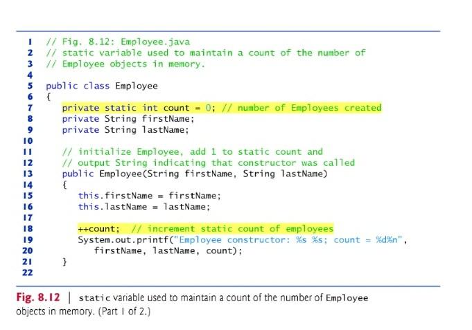The height and width of the screenshot is (330, 472).
Task: Select the line 2 comment about static variable
Action: tap(206, 53)
